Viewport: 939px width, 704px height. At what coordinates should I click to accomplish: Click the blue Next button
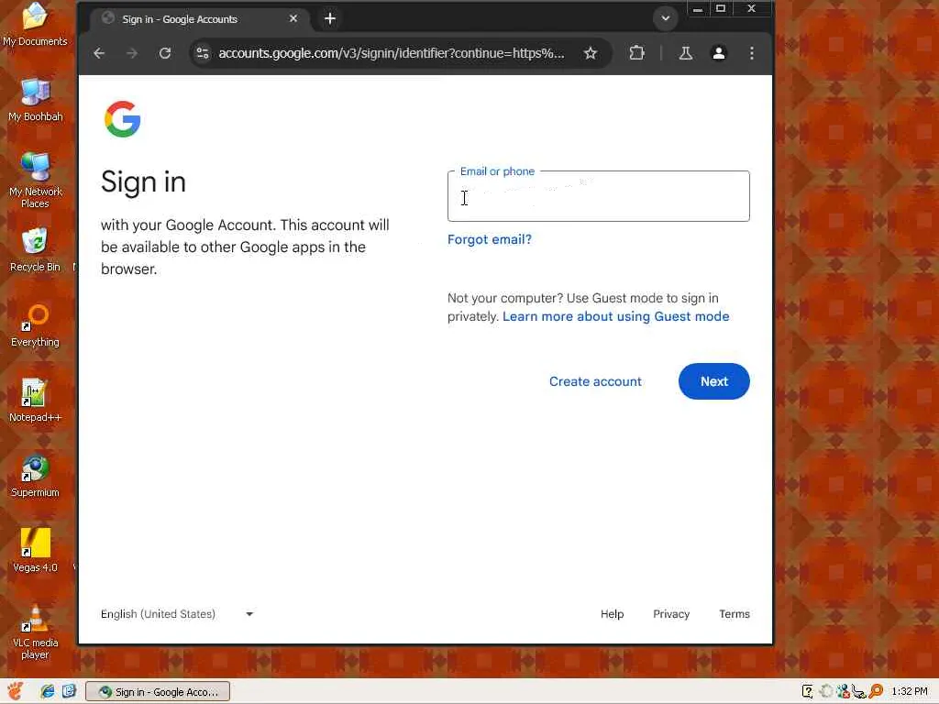713,381
